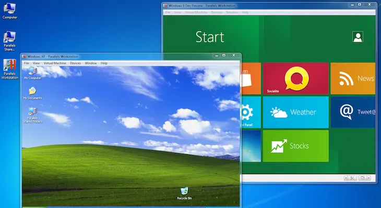
Task: Select the Parallels Shared Folders shortcut on the Windows 7 desktop
Action: [x=10, y=41]
